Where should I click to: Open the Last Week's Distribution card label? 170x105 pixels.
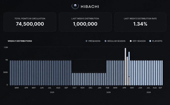pos(85,18)
